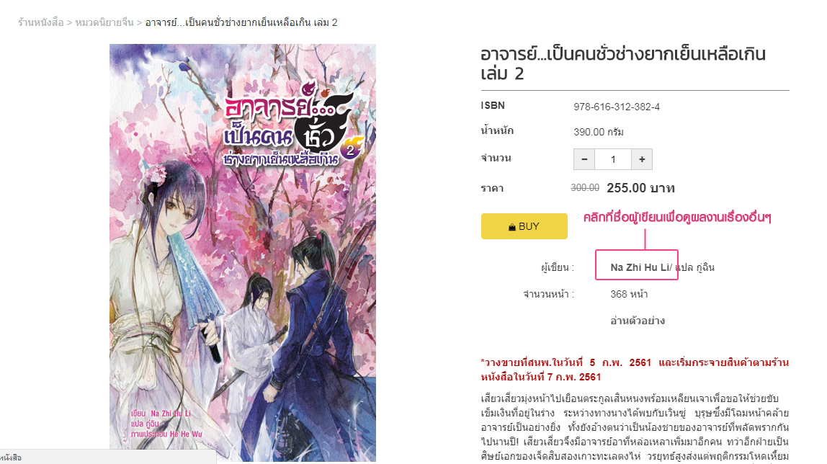The width and height of the screenshot is (827, 464).
Task: Click the 390.00 กรัม weight value
Action: [x=599, y=132]
